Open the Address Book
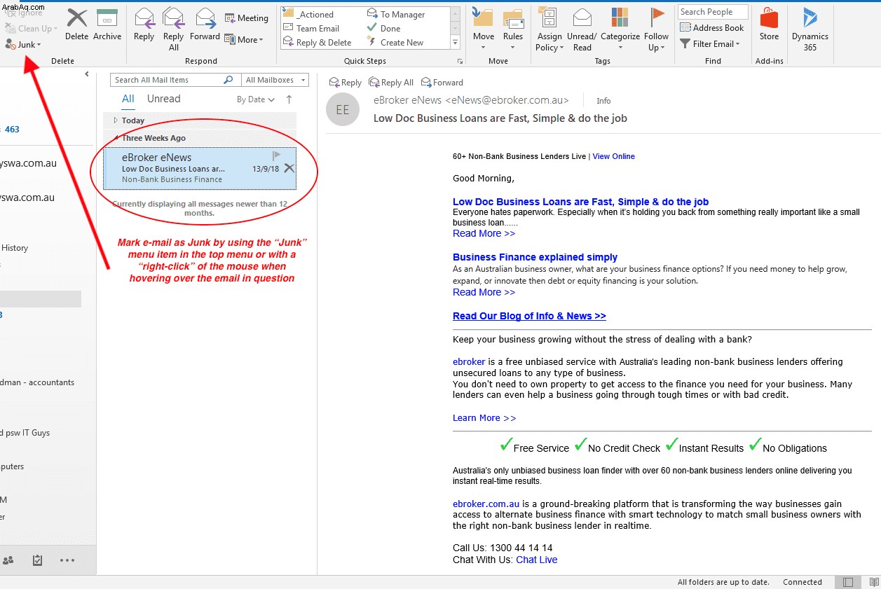Image resolution: width=881 pixels, height=589 pixels. coord(712,28)
